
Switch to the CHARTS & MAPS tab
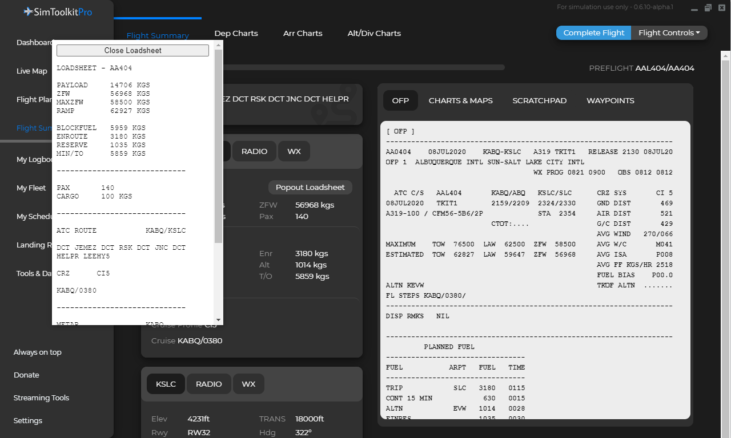(461, 100)
